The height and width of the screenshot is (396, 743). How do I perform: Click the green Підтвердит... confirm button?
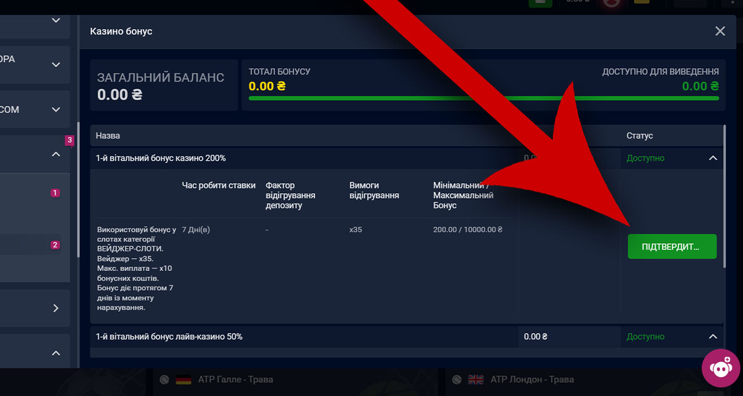click(x=672, y=246)
